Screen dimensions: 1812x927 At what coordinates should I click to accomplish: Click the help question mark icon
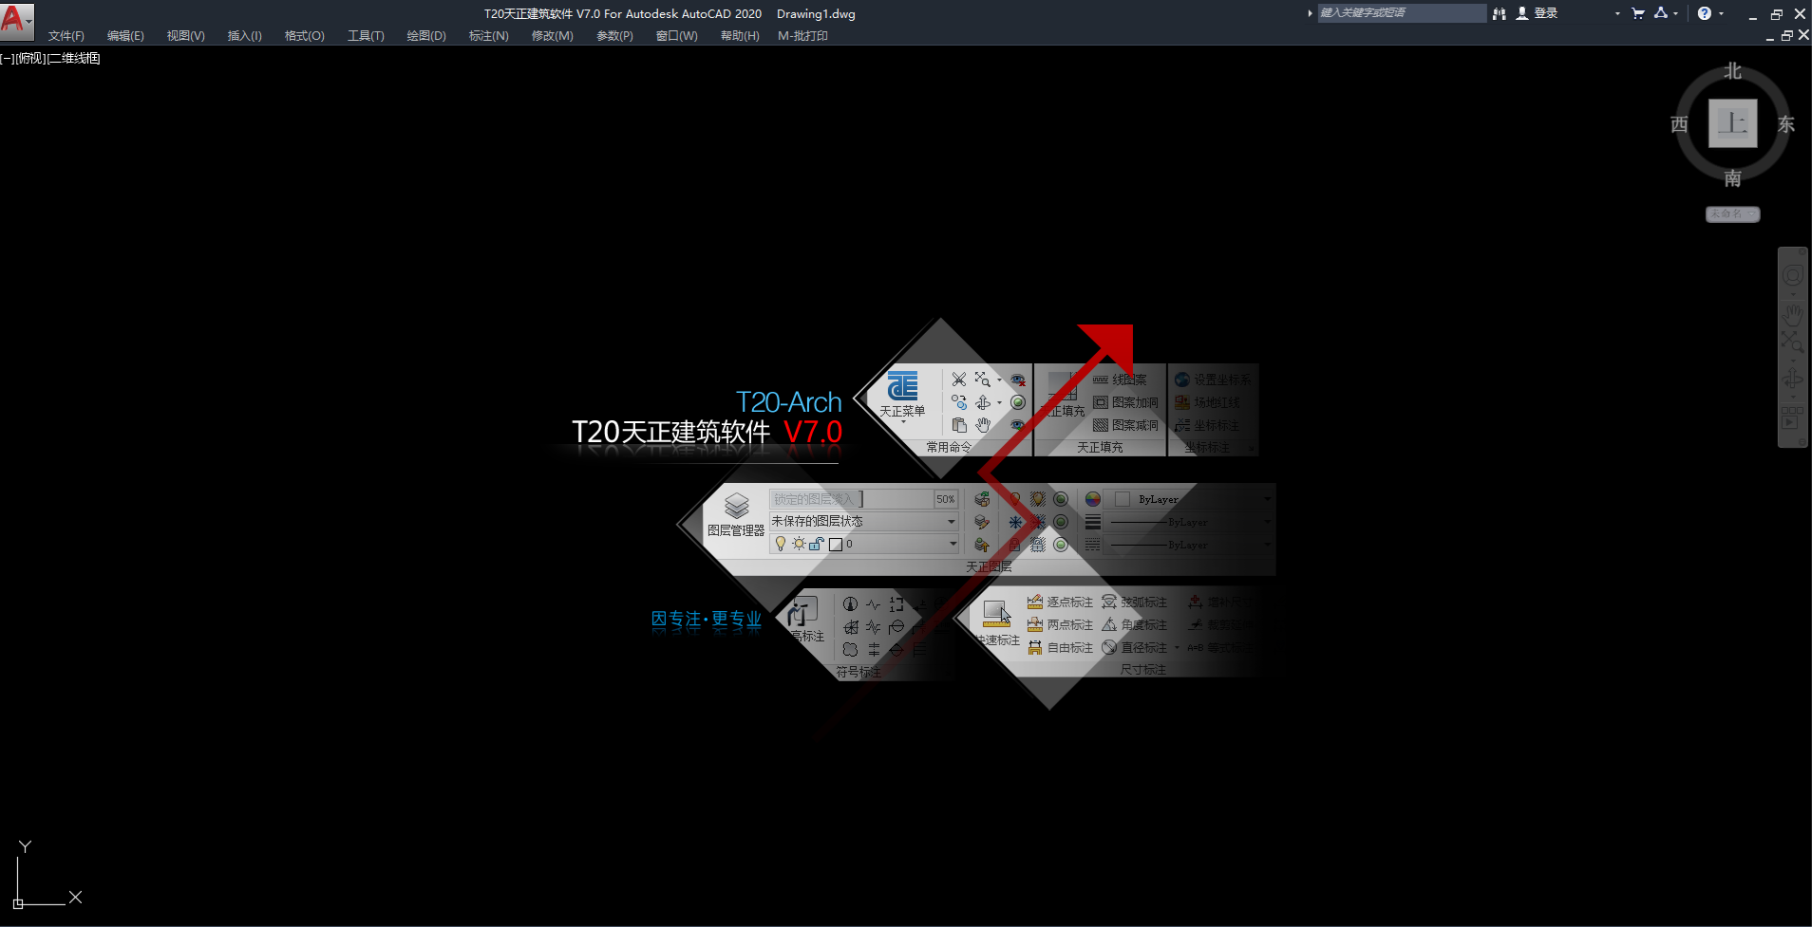coord(1705,13)
